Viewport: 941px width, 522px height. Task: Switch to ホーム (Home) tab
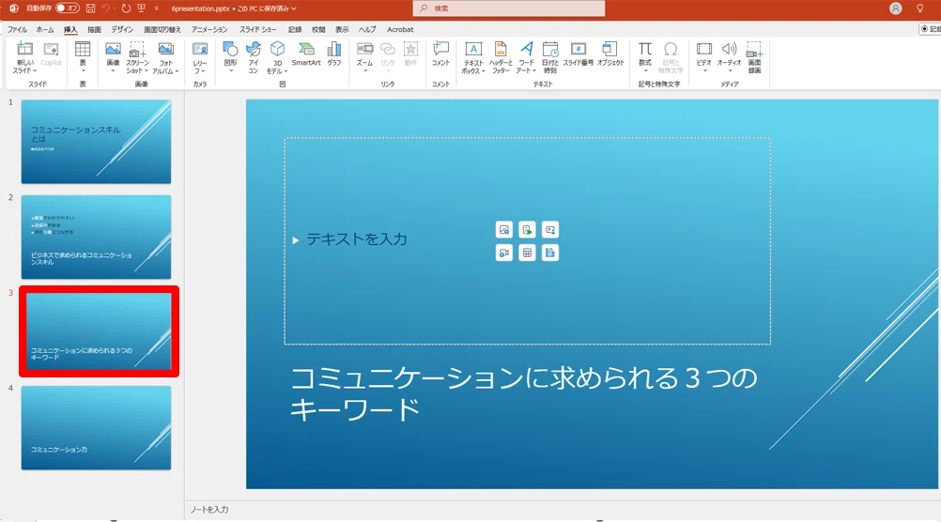tap(45, 29)
